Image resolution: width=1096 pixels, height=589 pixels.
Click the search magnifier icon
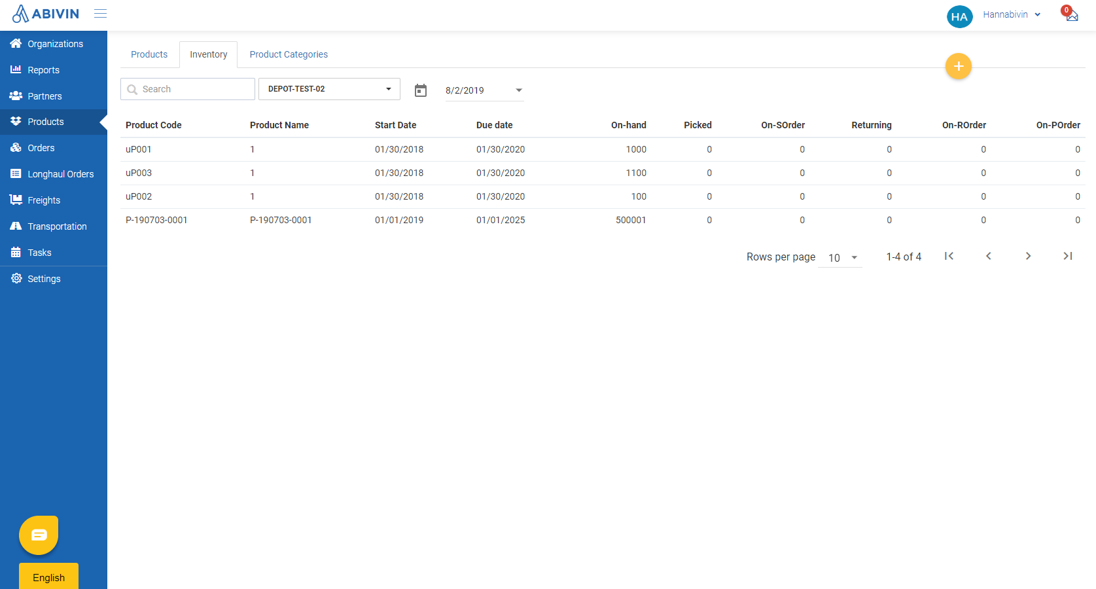pyautogui.click(x=132, y=90)
